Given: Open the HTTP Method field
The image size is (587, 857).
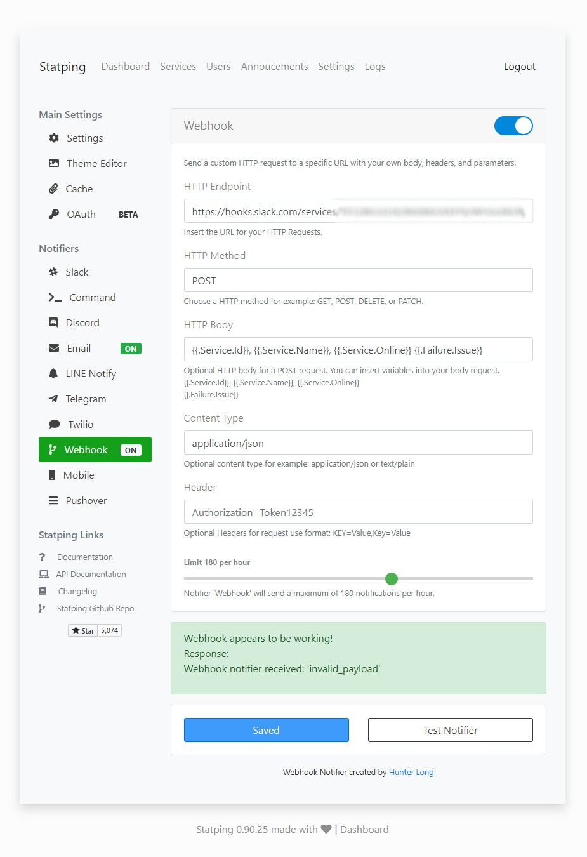Looking at the screenshot, I should click(x=358, y=280).
